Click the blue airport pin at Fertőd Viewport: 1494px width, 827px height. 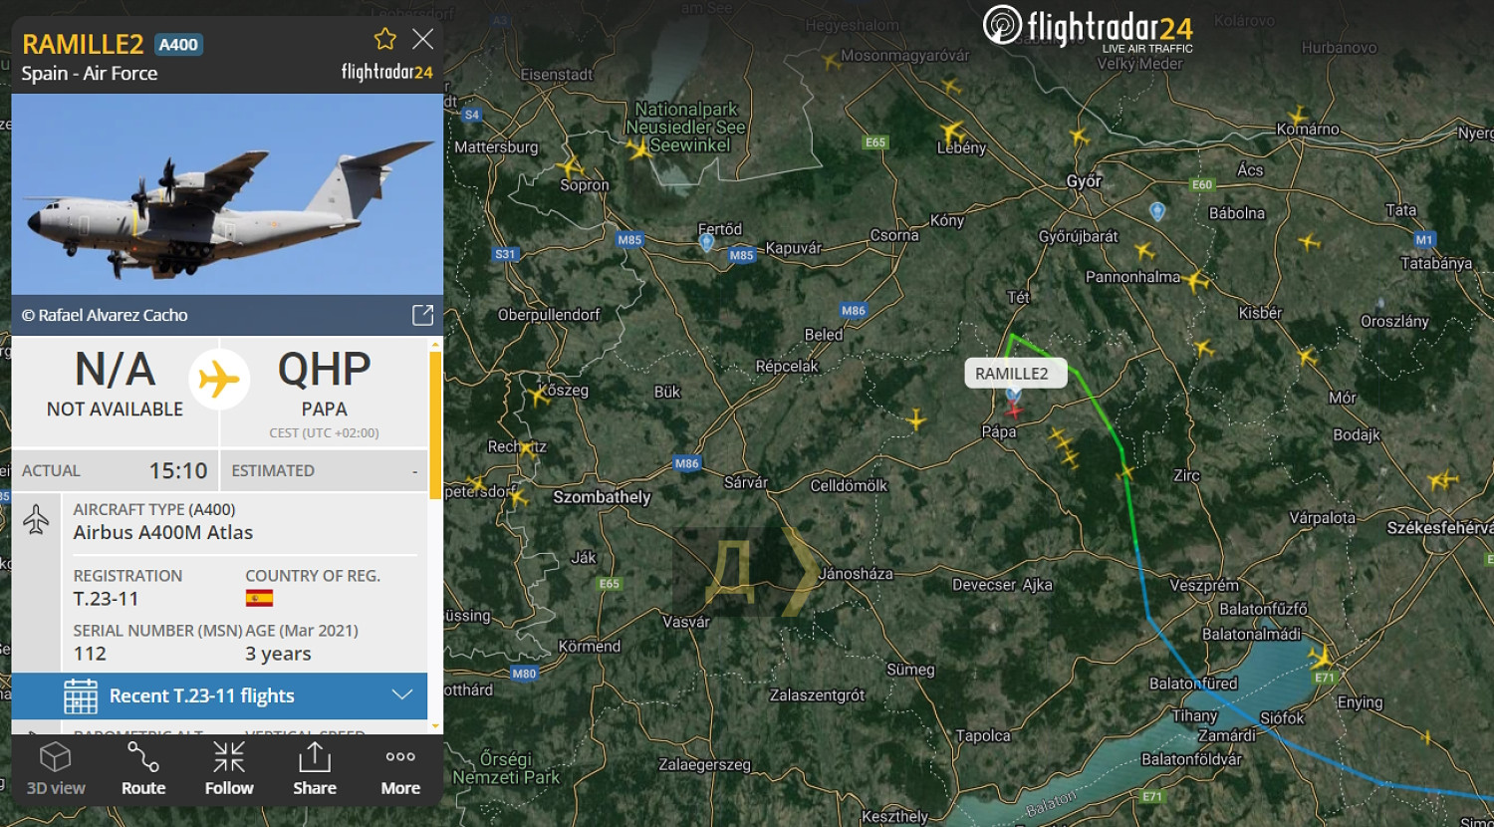(706, 242)
